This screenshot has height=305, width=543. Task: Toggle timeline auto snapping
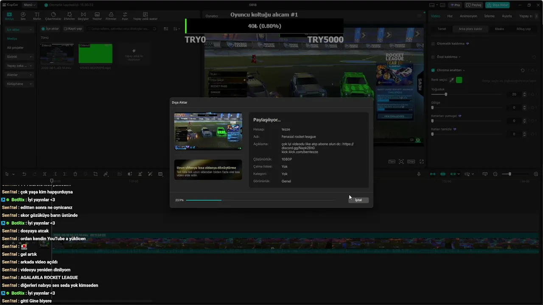[443, 174]
